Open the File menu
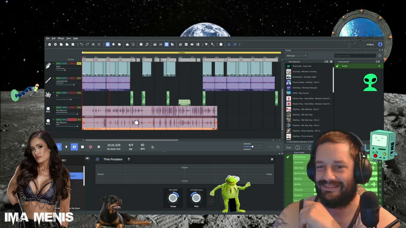Image resolution: width=406 pixels, height=228 pixels. coord(48,38)
